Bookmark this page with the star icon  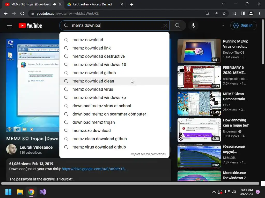[224, 13]
